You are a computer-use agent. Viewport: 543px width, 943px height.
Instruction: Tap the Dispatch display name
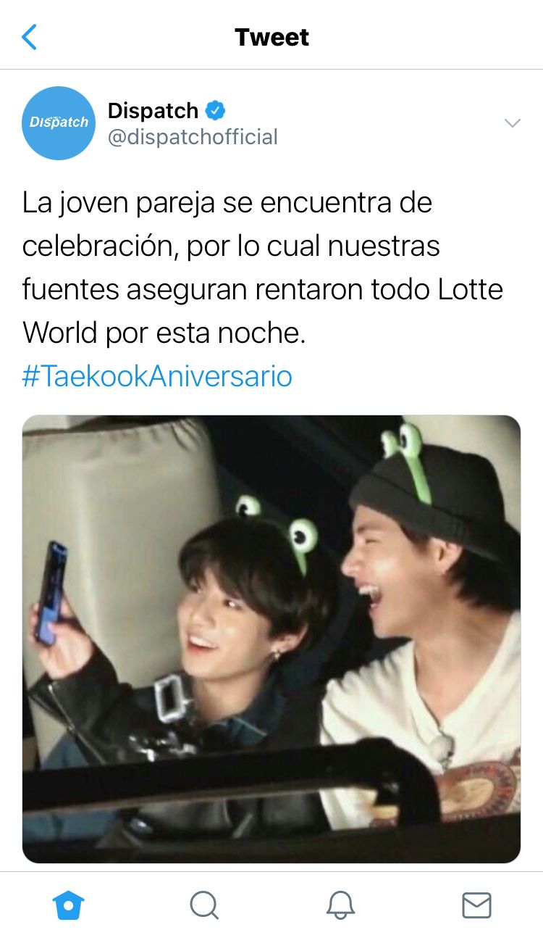coord(153,110)
